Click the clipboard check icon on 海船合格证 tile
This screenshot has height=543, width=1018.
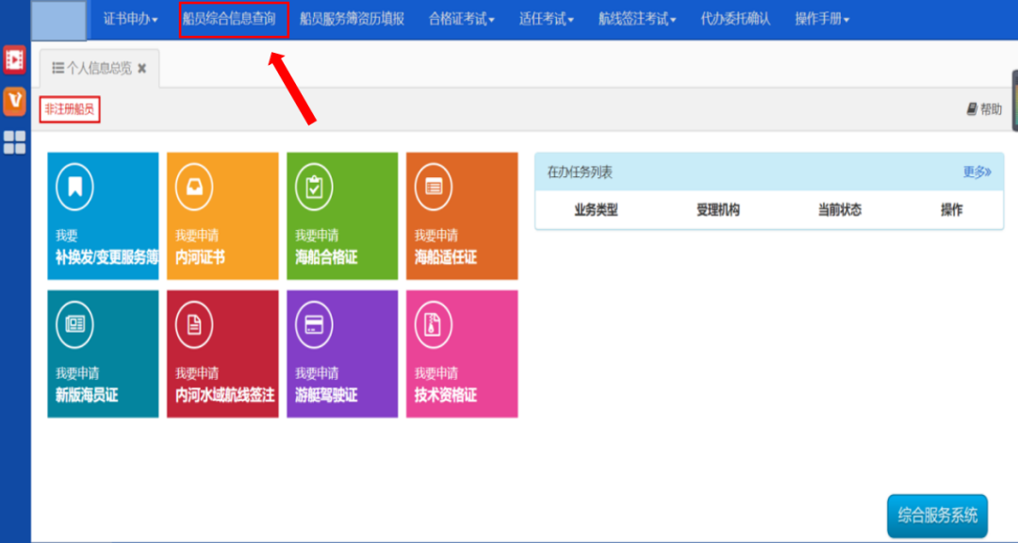[x=314, y=187]
